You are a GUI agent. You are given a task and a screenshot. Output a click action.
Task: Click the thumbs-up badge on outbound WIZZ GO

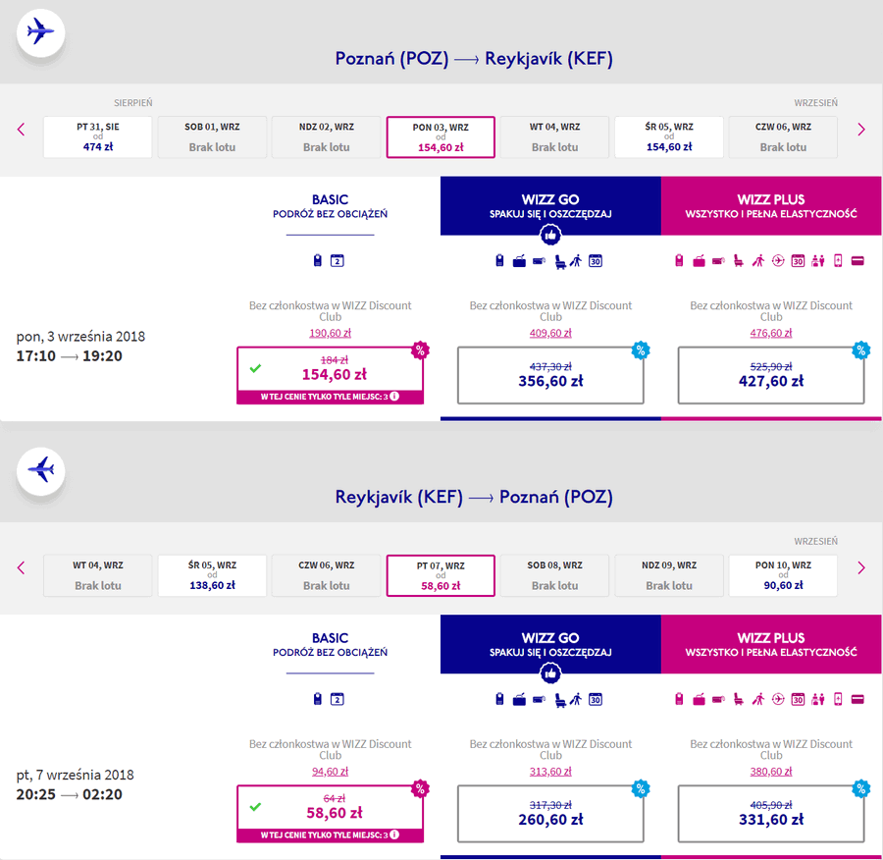[550, 235]
